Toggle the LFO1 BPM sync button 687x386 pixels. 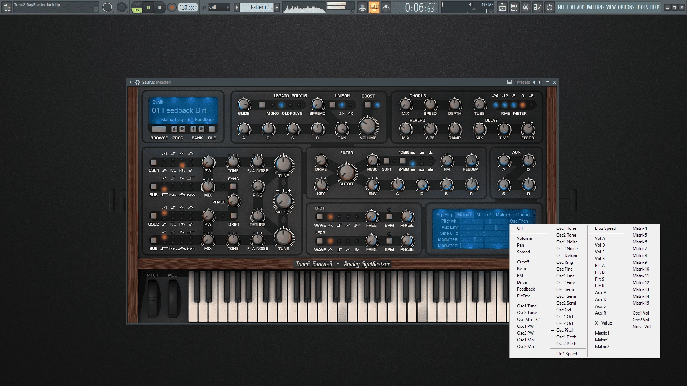389,217
